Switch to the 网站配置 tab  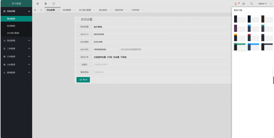tap(51, 10)
